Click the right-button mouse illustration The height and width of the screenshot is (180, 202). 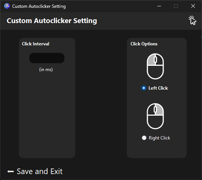(x=155, y=116)
